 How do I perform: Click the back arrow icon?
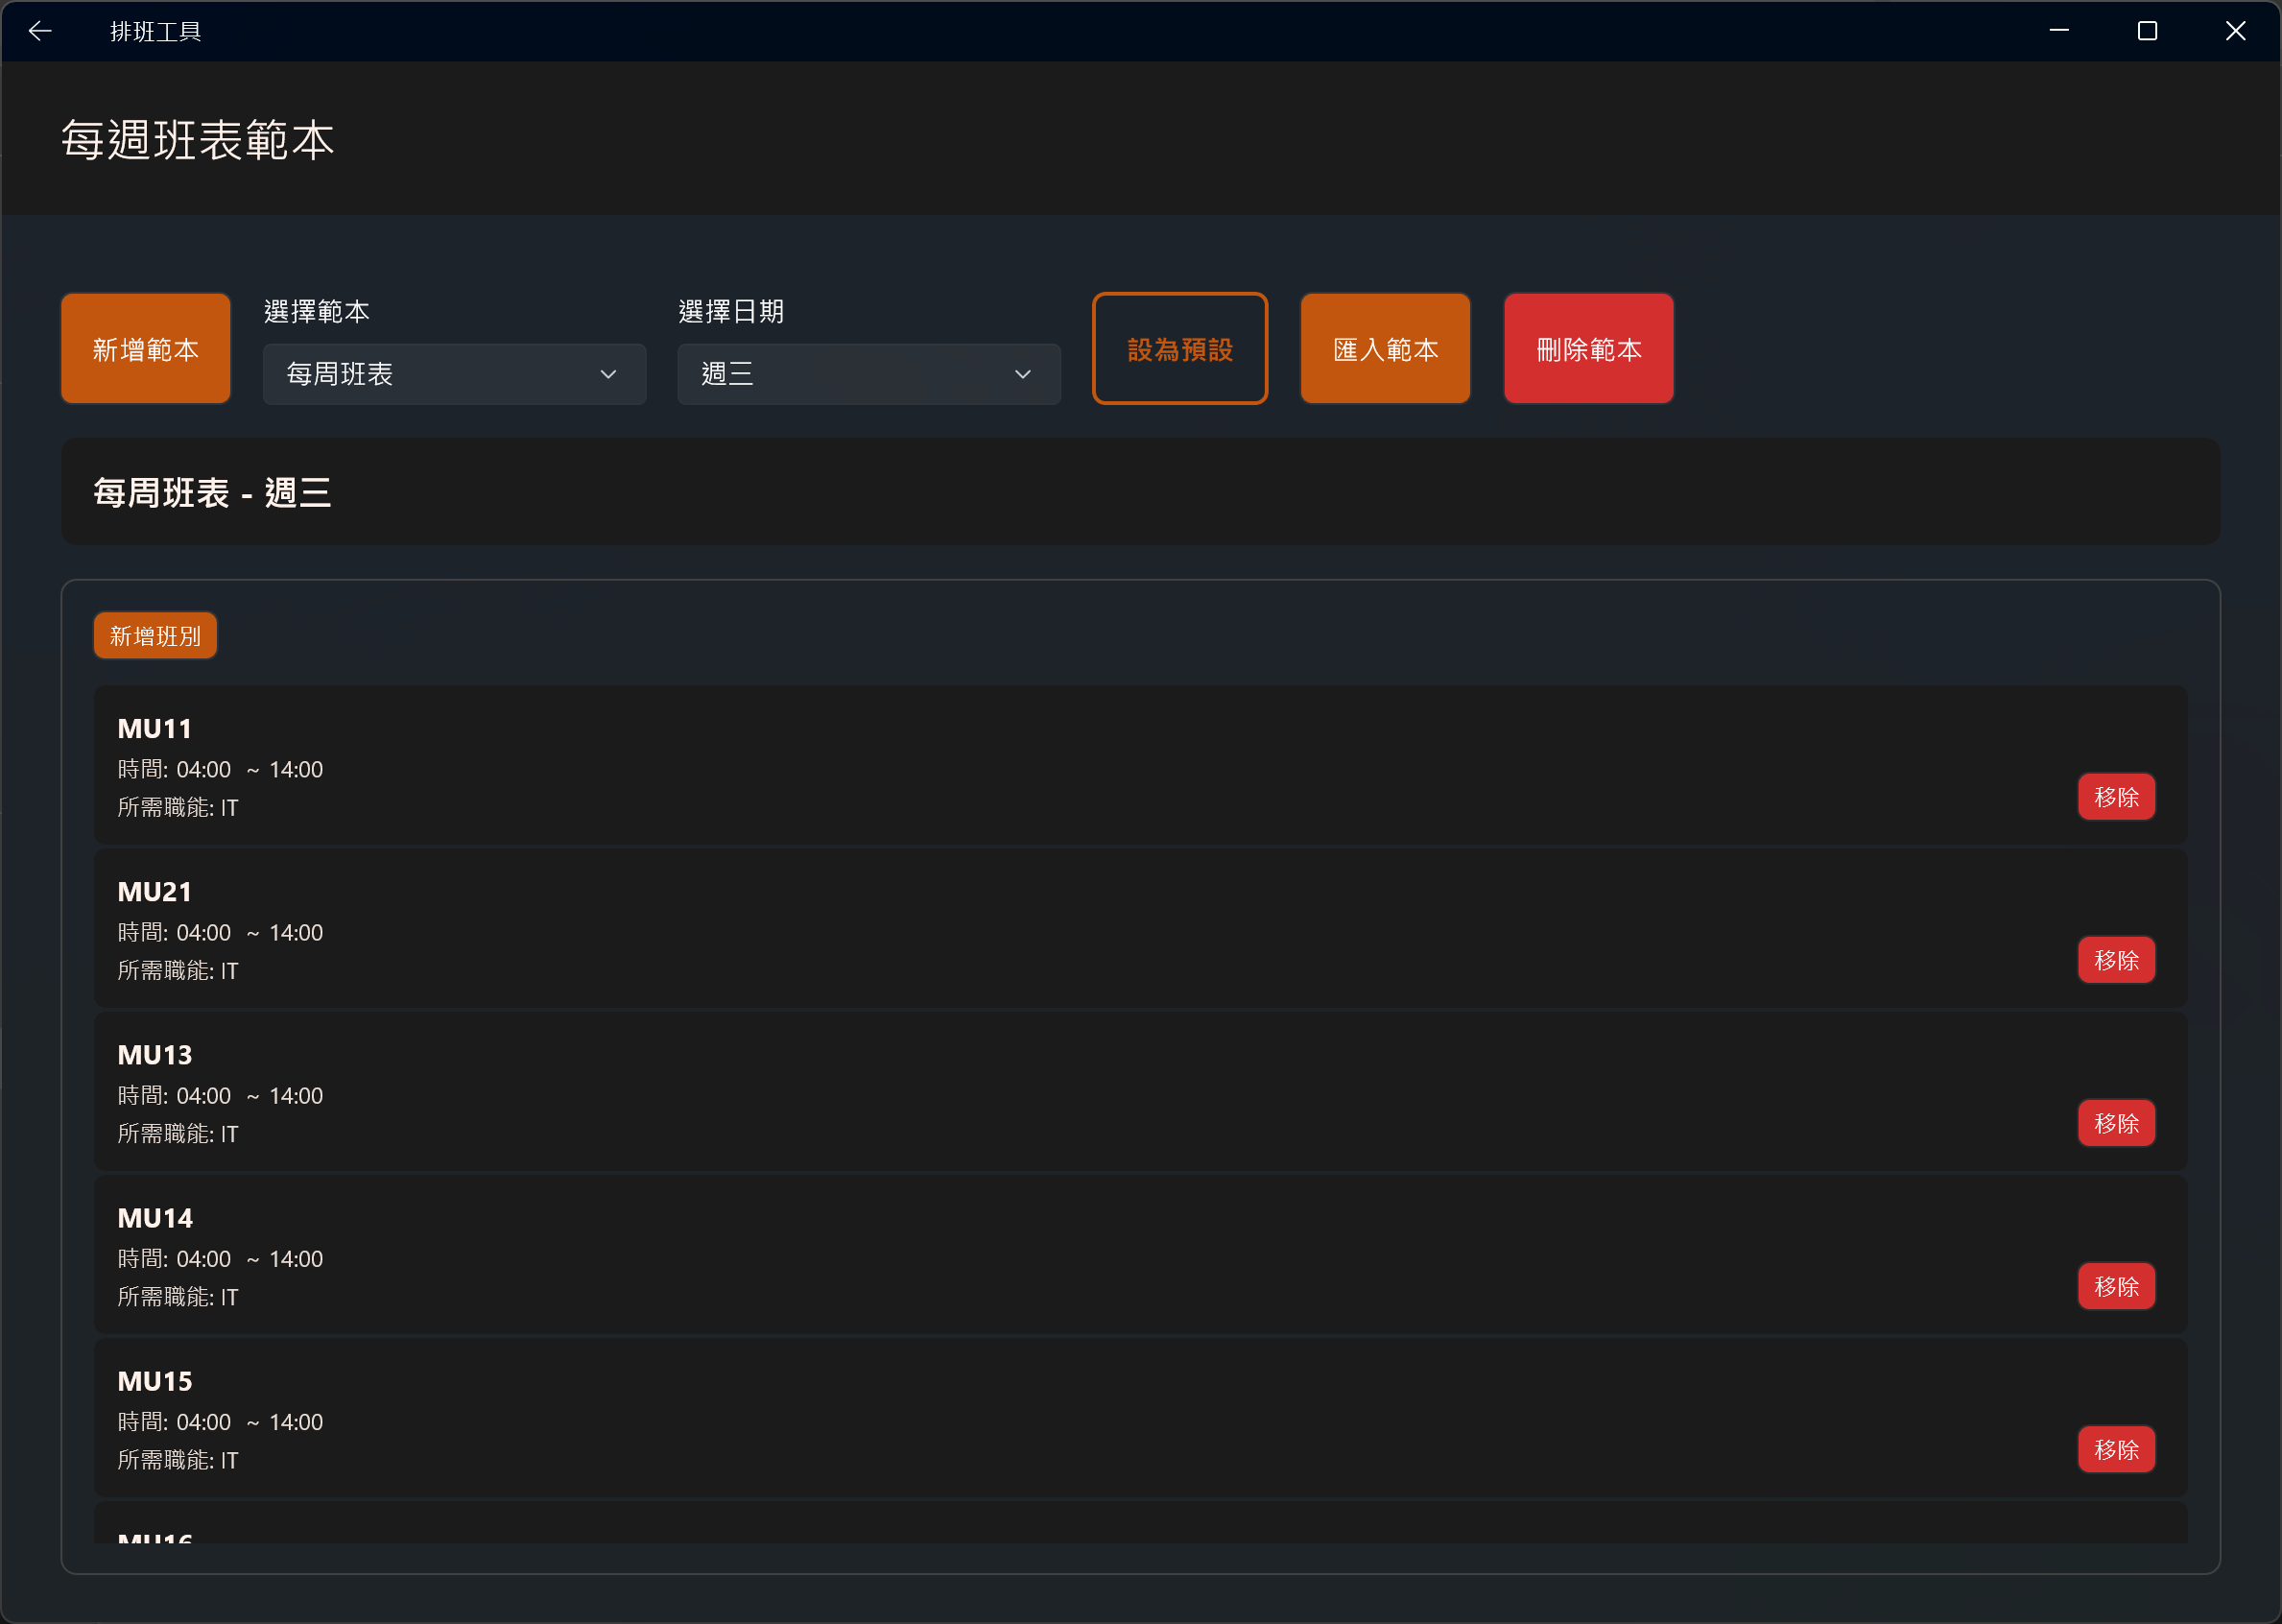pos(40,31)
